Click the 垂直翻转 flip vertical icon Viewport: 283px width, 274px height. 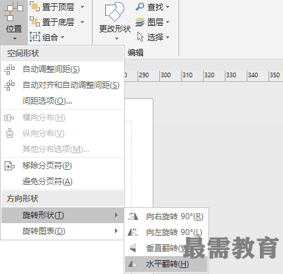133,248
